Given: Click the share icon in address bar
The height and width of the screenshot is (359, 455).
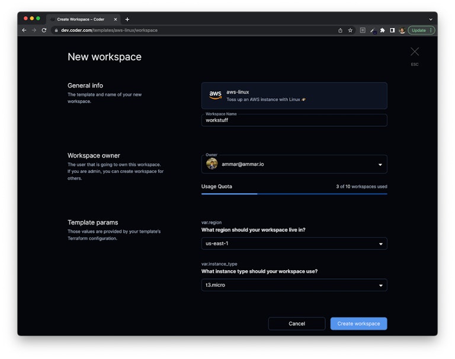Looking at the screenshot, I should (340, 30).
